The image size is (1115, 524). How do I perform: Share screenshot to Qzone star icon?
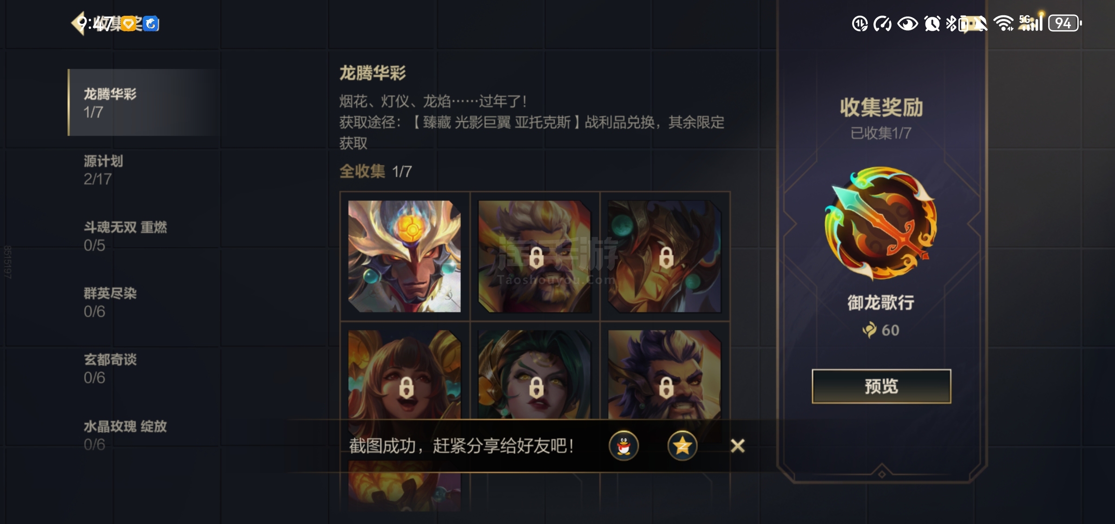[x=682, y=446]
